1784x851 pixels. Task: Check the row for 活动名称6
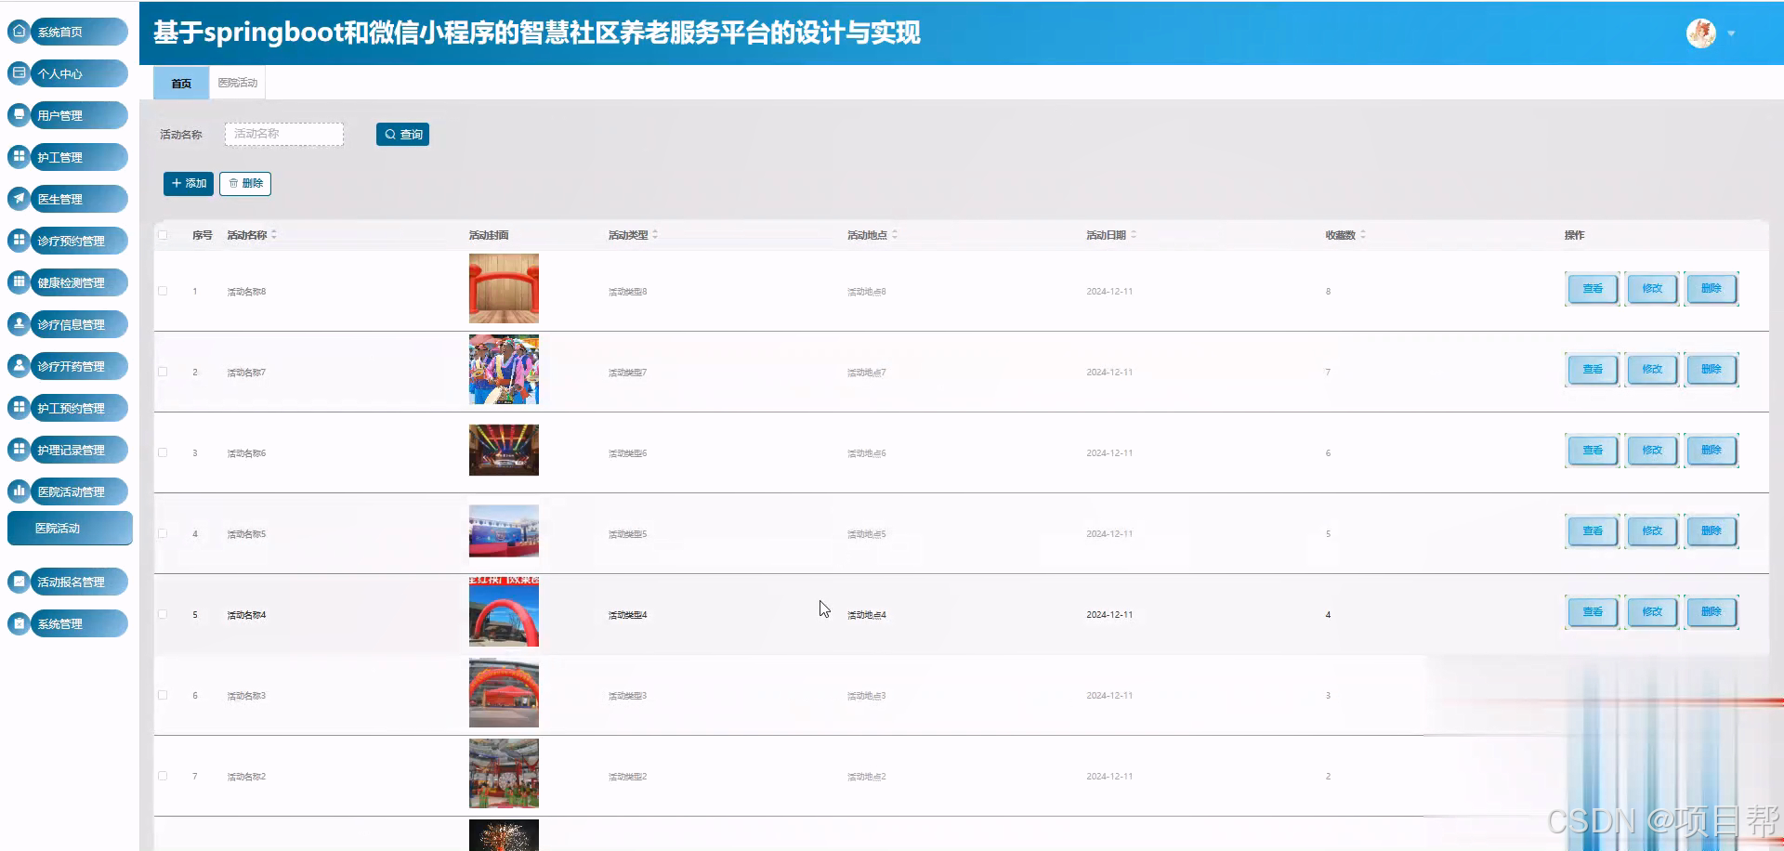pyautogui.click(x=163, y=452)
